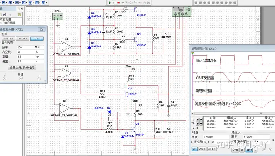This screenshot has height=156, width=275.
Task: Select resistor R10 4.3kΩ
Action: pos(109,130)
